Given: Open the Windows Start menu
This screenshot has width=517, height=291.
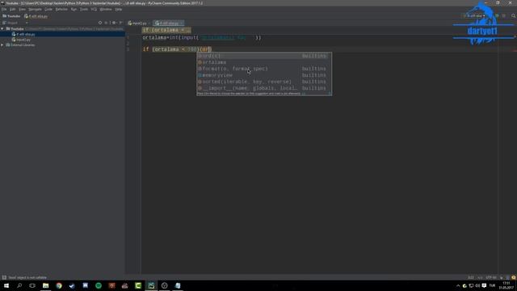Looking at the screenshot, I should pos(6,285).
